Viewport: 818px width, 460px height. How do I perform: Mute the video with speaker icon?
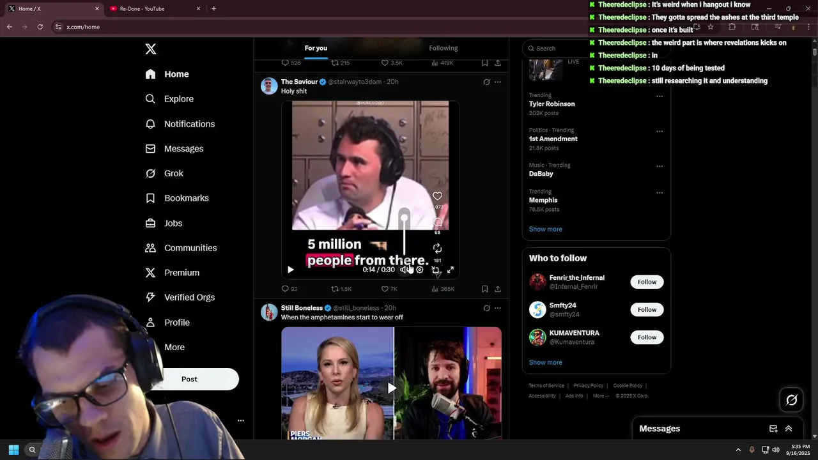[405, 270]
